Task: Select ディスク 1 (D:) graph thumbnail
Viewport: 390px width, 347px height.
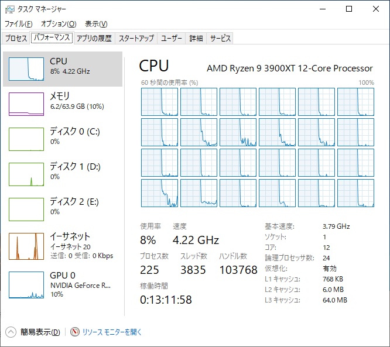Action: pyautogui.click(x=26, y=174)
